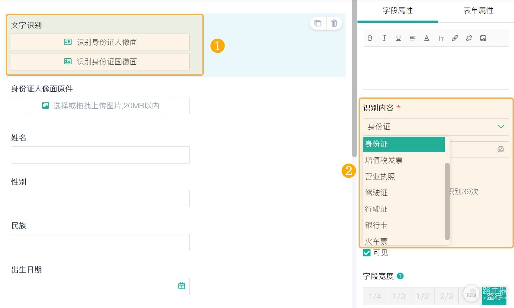Apply italic formatting in editor toolbar
The image size is (514, 308).
click(x=384, y=38)
